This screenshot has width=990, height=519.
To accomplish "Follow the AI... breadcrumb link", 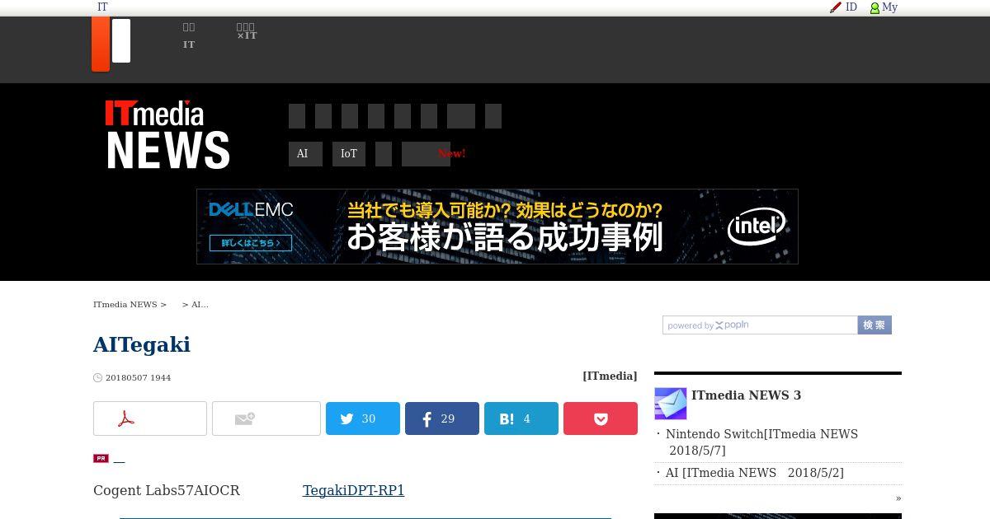I will coord(200,305).
